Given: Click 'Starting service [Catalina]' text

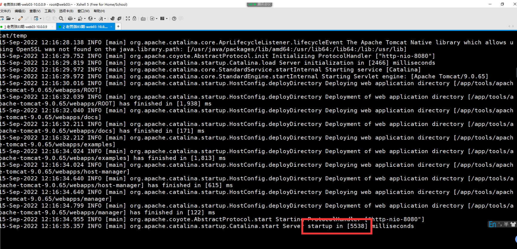Looking at the screenshot, I should (373, 70).
